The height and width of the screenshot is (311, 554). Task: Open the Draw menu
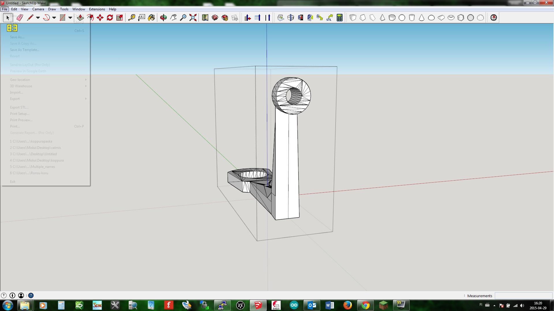coord(52,9)
